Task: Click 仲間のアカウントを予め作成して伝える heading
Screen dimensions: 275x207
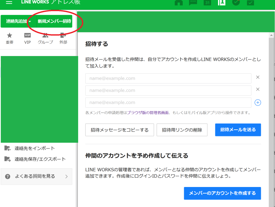Action: coord(137,156)
